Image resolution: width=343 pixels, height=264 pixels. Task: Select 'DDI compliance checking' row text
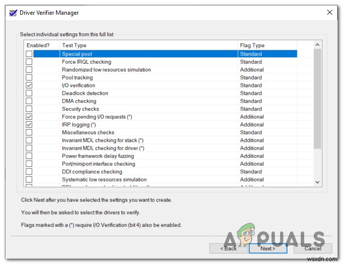pyautogui.click(x=92, y=172)
